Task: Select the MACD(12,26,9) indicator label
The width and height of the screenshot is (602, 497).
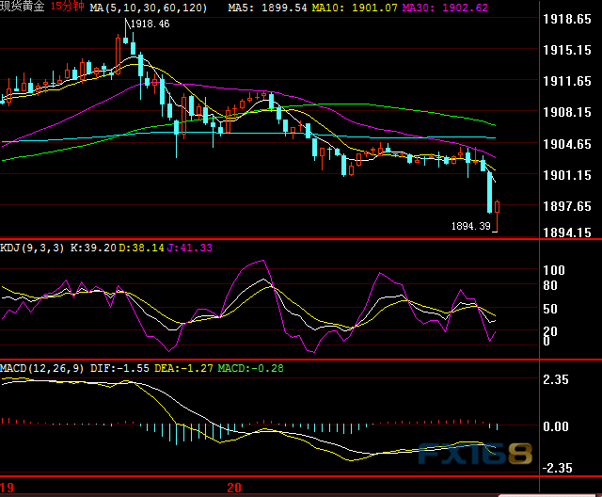Action: [x=43, y=367]
